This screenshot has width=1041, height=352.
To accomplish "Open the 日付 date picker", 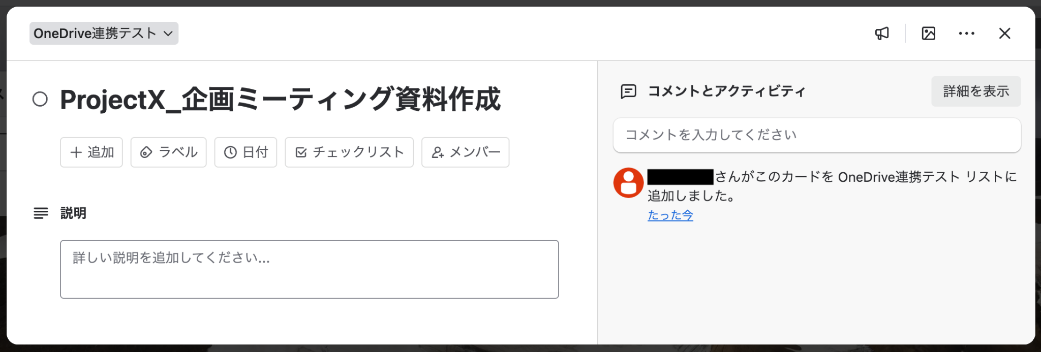I will coord(246,152).
